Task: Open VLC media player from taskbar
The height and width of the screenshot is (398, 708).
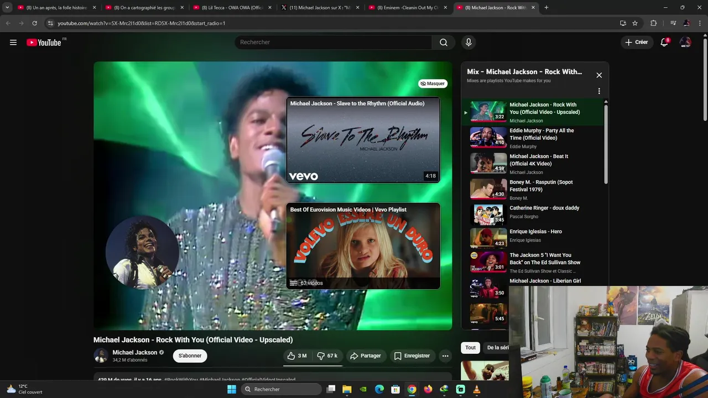Action: tap(477, 389)
